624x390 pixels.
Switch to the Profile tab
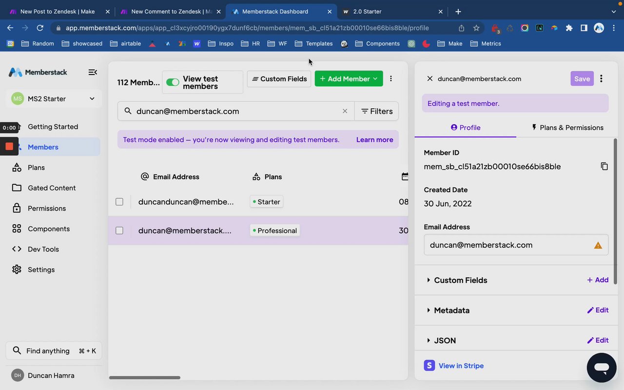click(x=466, y=128)
